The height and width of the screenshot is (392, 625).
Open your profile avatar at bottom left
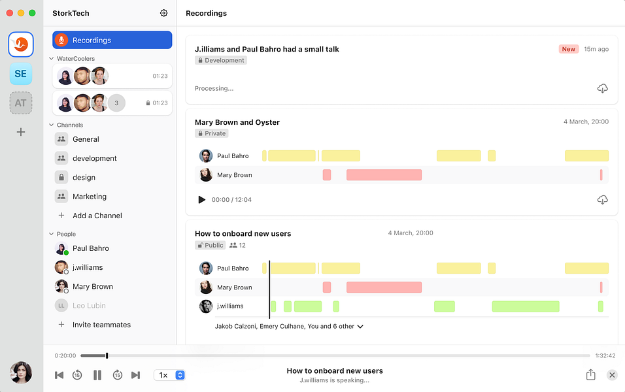point(21,372)
